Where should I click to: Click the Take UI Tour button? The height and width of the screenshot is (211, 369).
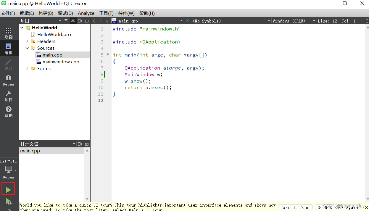295,207
